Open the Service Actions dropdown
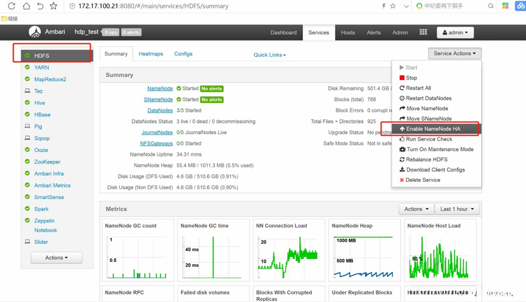 (454, 53)
